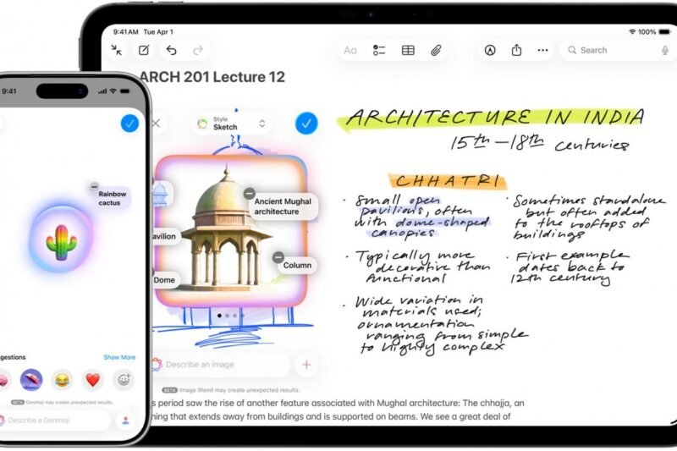The width and height of the screenshot is (677, 451).
Task: Remove the Rainbow cactus tag on iPhone
Action: [94, 186]
